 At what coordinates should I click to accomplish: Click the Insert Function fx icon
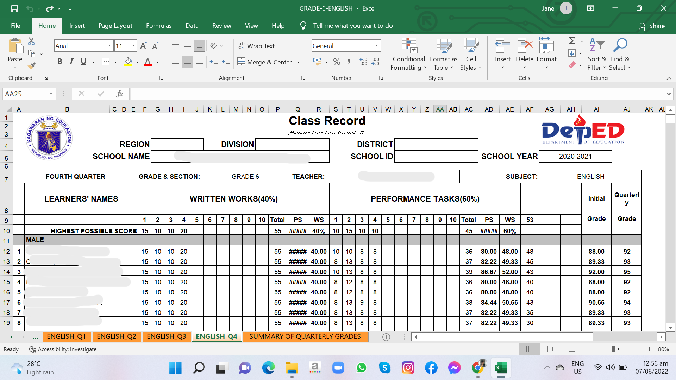click(120, 94)
